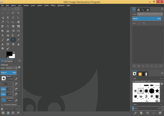164x116 pixels.
Task: Select the Color Picker eyedropper tool
Action: coord(2,22)
